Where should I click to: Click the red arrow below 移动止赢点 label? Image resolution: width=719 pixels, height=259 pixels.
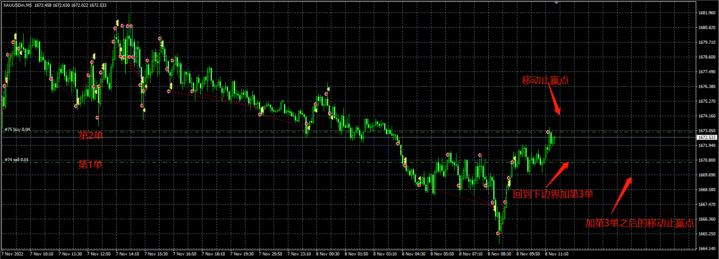pyautogui.click(x=554, y=99)
